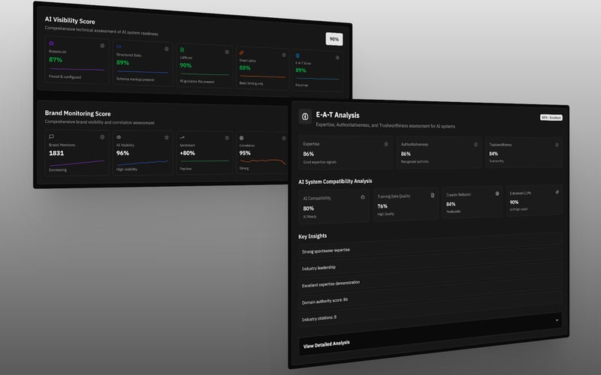
Task: Open info icon on Robots.txt card
Action: pos(102,46)
